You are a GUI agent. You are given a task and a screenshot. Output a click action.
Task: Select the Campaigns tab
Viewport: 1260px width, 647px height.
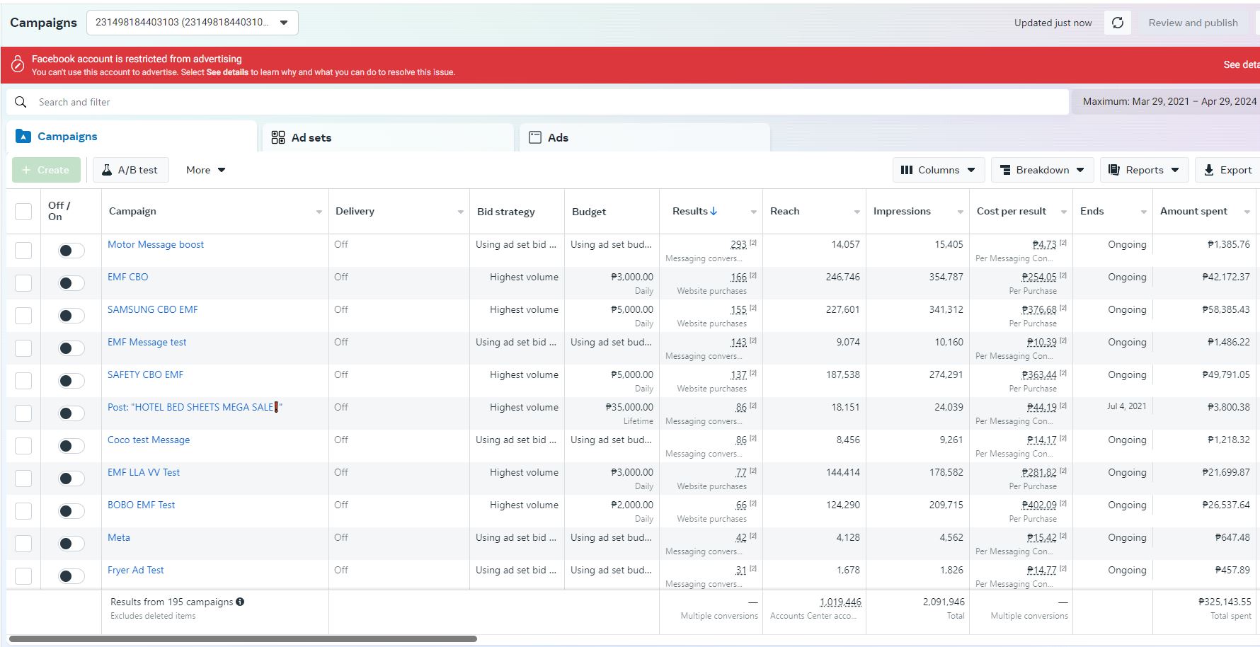132,136
